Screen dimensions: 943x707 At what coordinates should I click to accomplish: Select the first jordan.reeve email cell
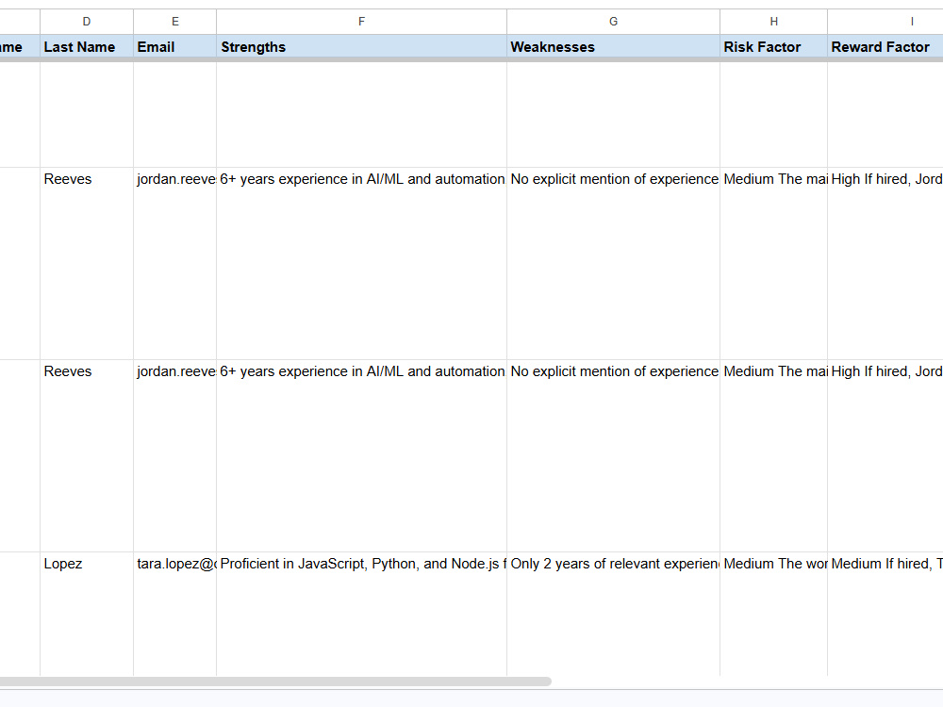click(x=175, y=263)
